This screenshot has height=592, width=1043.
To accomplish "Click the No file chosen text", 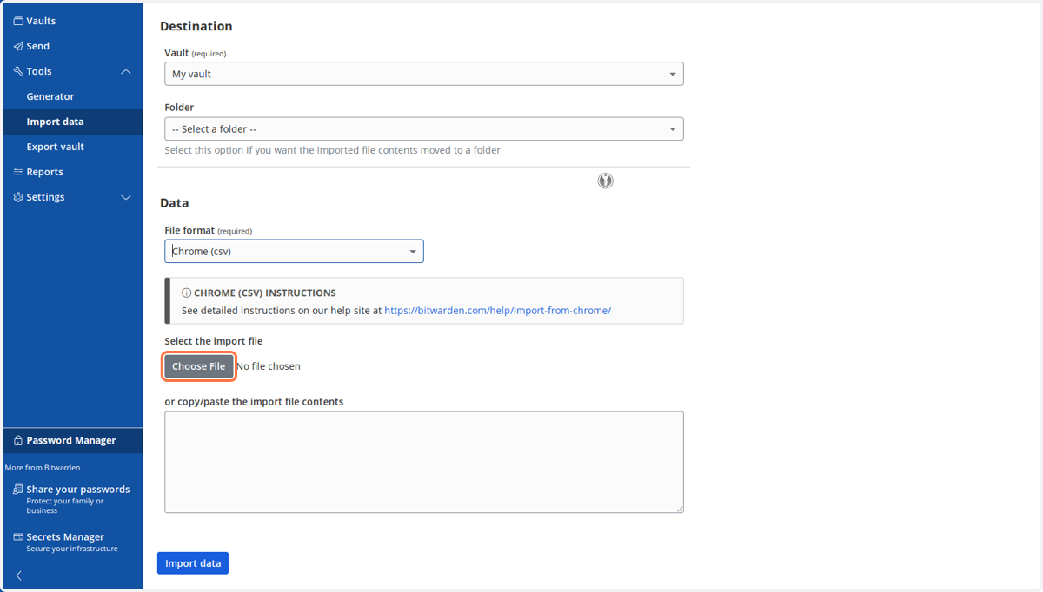I will 269,366.
